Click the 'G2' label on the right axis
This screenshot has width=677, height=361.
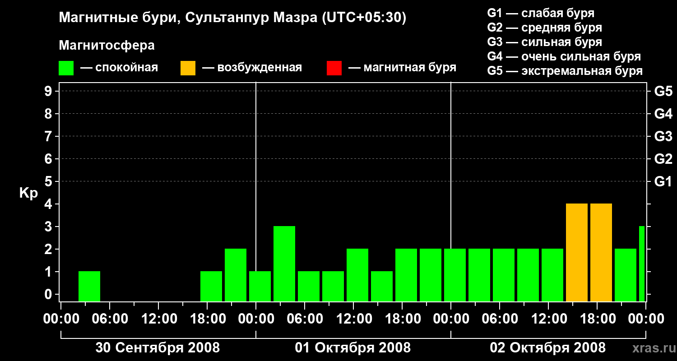tap(663, 159)
